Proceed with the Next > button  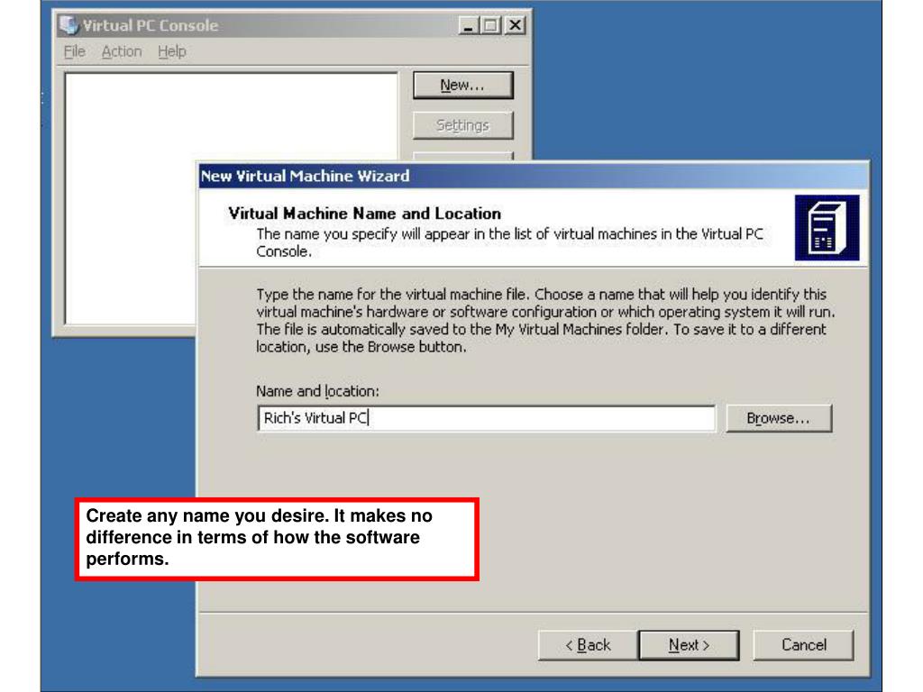tap(689, 645)
